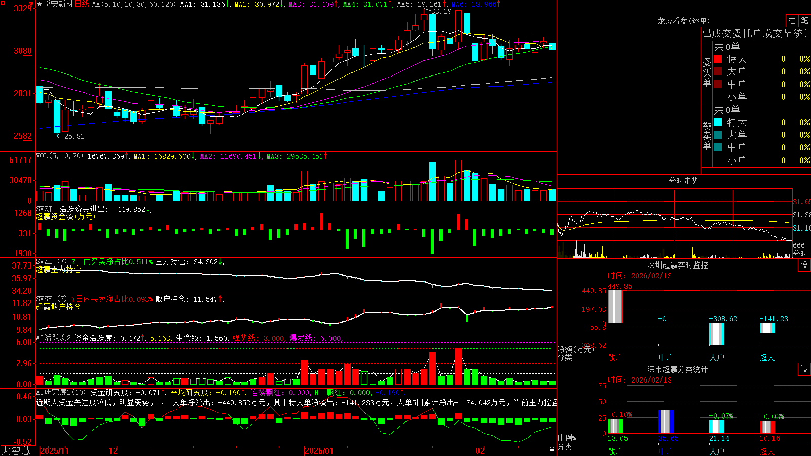Click the dark red 大单 buy-order swatch
The image size is (811, 456).
click(x=718, y=71)
